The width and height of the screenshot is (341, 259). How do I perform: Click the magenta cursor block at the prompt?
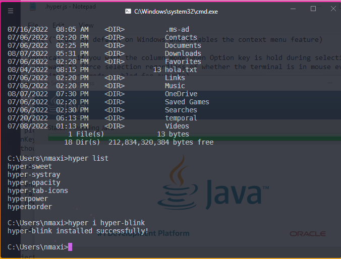70,247
